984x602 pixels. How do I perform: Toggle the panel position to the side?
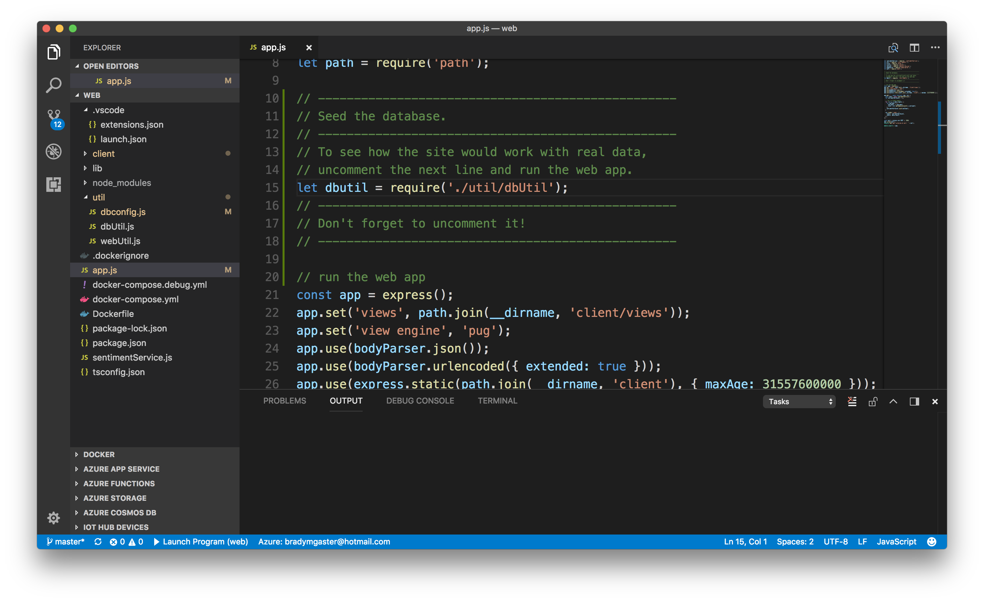914,402
